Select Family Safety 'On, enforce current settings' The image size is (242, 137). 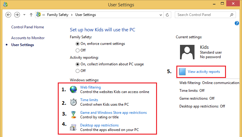(x=78, y=44)
